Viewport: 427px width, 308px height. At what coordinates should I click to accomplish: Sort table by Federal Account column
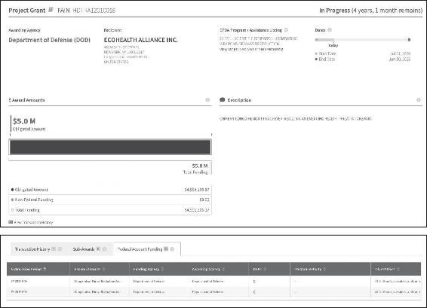pyautogui.click(x=104, y=269)
